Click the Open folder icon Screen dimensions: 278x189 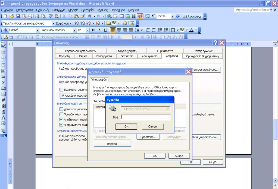point(12,17)
